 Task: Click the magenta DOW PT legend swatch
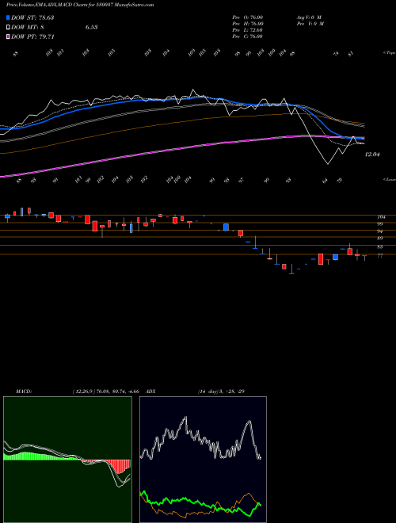coord(8,37)
